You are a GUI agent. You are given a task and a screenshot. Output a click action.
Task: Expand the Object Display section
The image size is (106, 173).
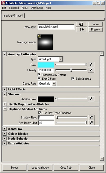click(5, 134)
